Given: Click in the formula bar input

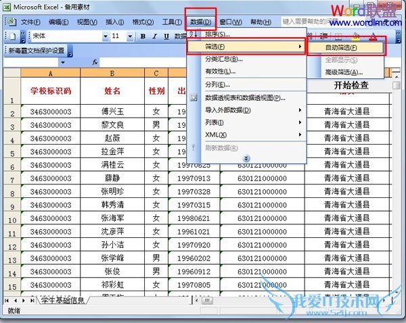Looking at the screenshot, I should click(143, 62).
